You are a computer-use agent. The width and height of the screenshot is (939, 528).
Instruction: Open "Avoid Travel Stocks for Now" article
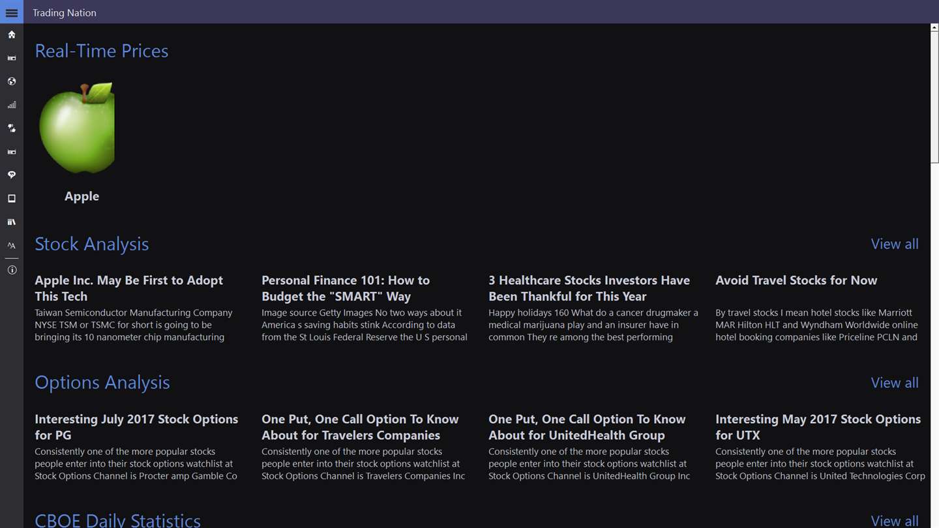796,280
